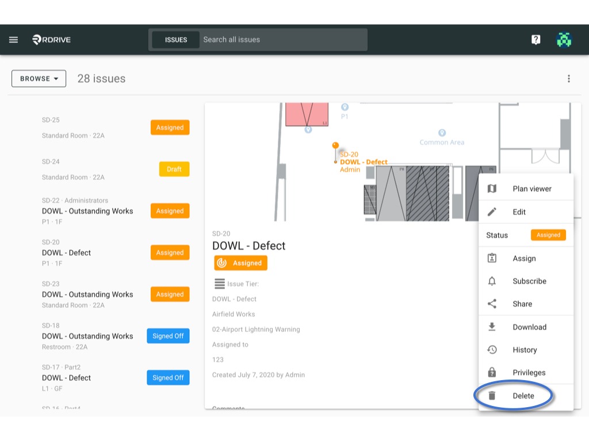Select Delete in the context menu

526,396
